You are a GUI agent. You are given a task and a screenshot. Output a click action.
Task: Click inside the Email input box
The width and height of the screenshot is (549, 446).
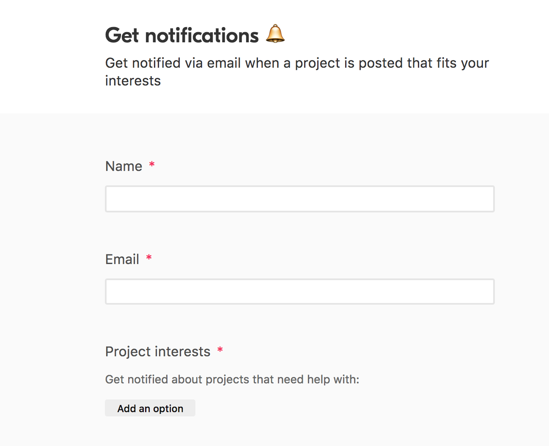click(x=299, y=292)
